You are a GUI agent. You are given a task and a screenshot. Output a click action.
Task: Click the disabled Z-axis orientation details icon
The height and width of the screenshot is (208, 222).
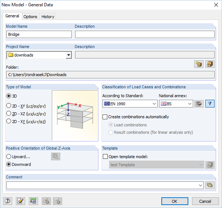click(55, 156)
